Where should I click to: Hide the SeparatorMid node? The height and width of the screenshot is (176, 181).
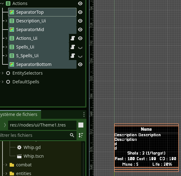click(80, 30)
